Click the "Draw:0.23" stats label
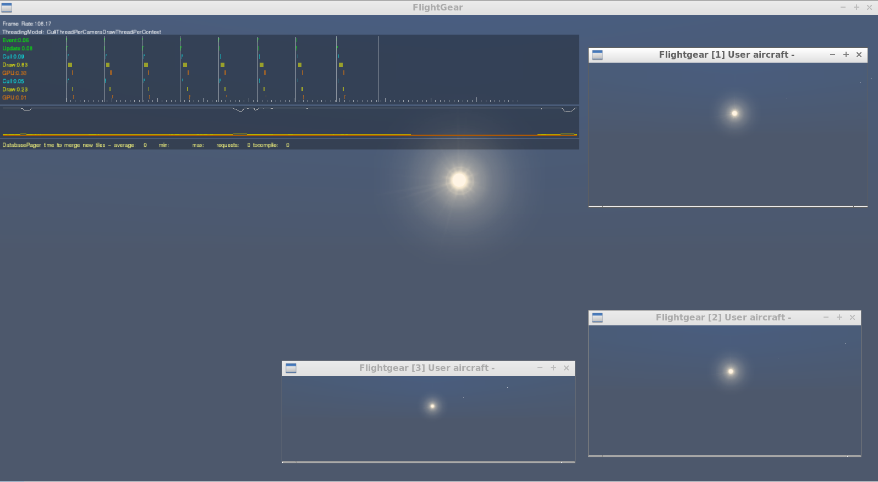This screenshot has width=878, height=482. pos(15,90)
